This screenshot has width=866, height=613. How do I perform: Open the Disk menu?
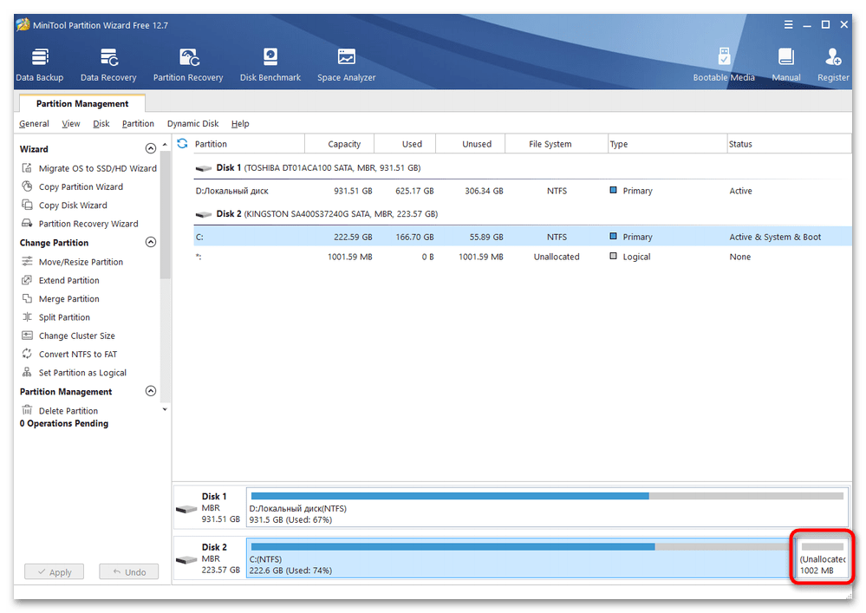pyautogui.click(x=101, y=124)
